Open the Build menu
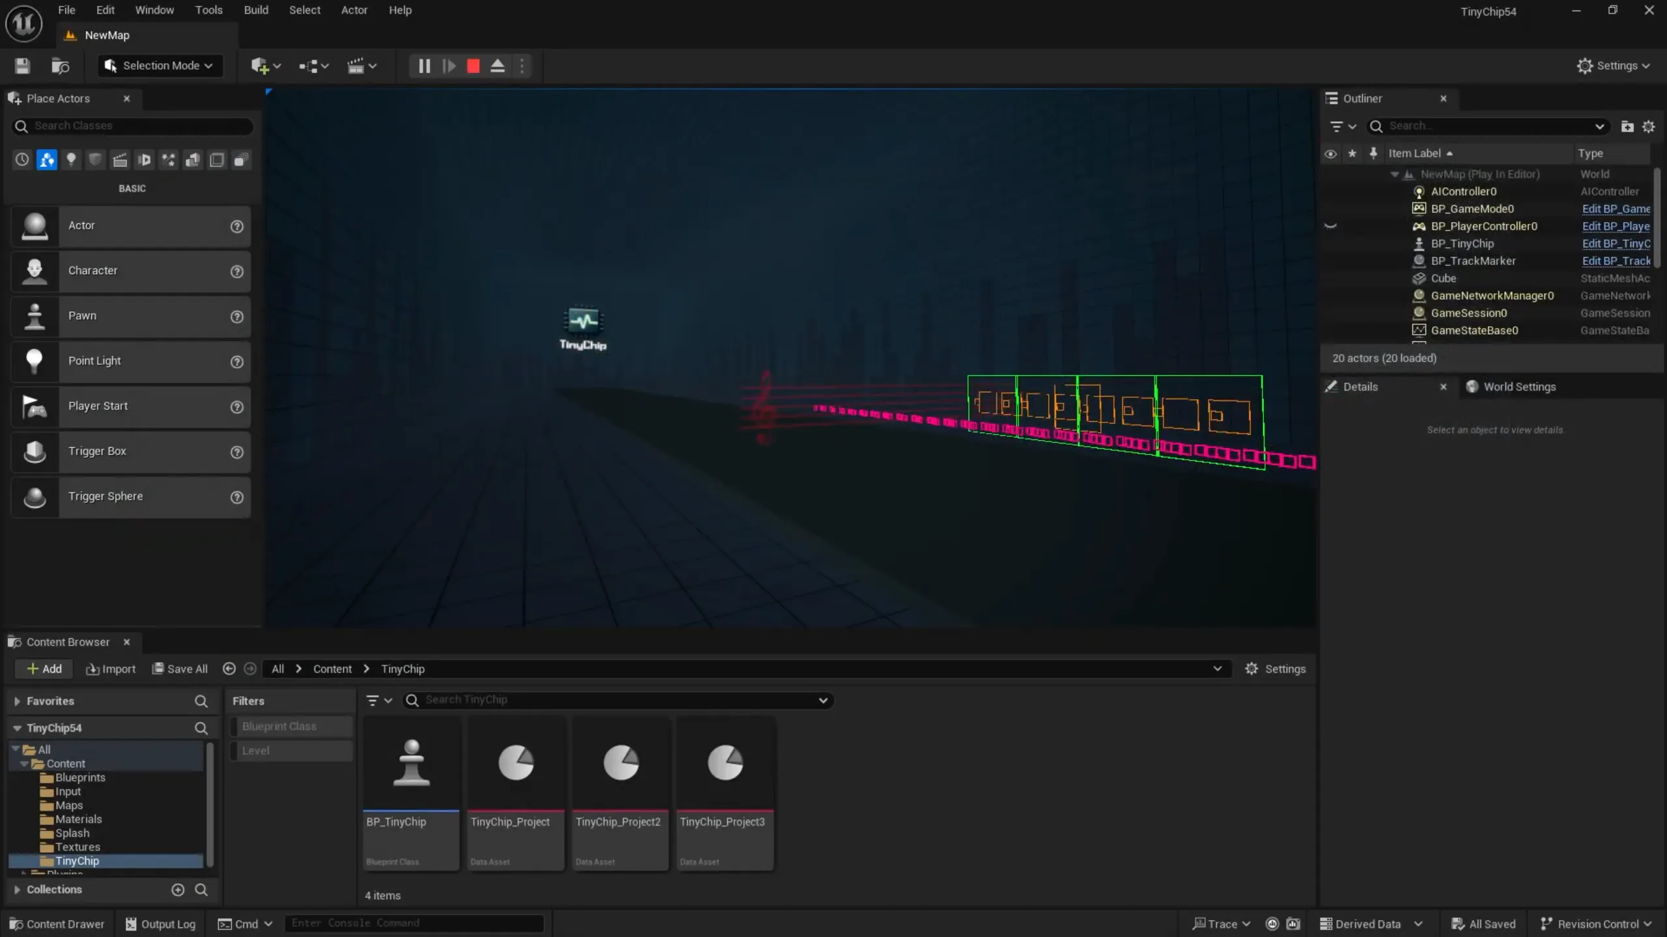Viewport: 1667px width, 937px height. pyautogui.click(x=255, y=10)
